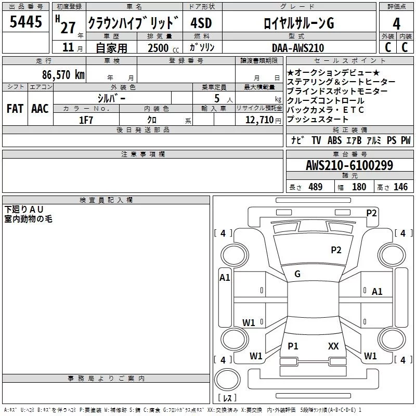Screen dimensions: 416x416
Task: Select the XX mark on the trunk
Action: pos(333,346)
